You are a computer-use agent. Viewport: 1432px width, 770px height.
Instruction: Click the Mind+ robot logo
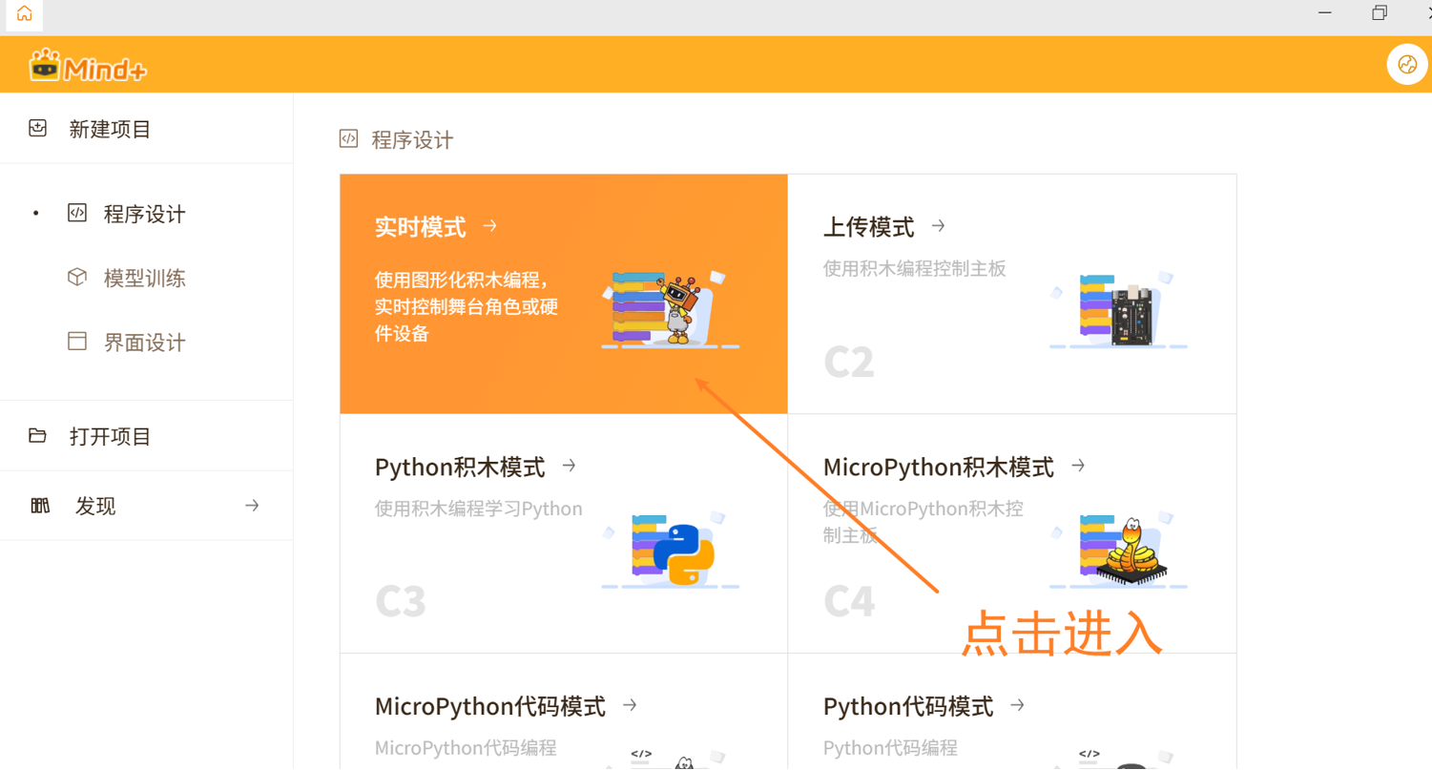coord(44,65)
